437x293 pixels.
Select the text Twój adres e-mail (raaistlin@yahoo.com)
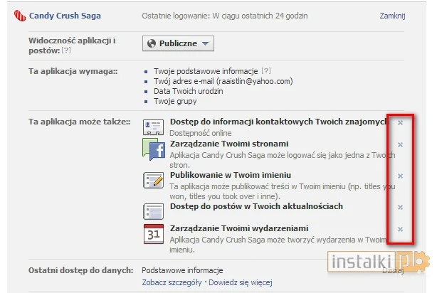click(223, 81)
